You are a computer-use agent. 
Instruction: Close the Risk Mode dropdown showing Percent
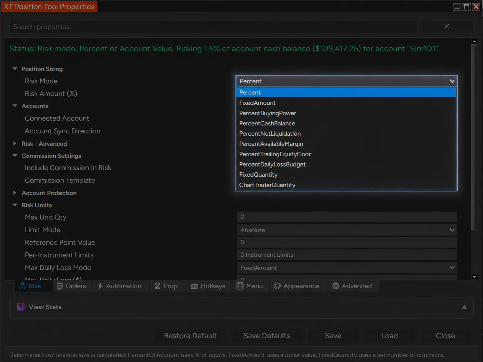click(346, 81)
